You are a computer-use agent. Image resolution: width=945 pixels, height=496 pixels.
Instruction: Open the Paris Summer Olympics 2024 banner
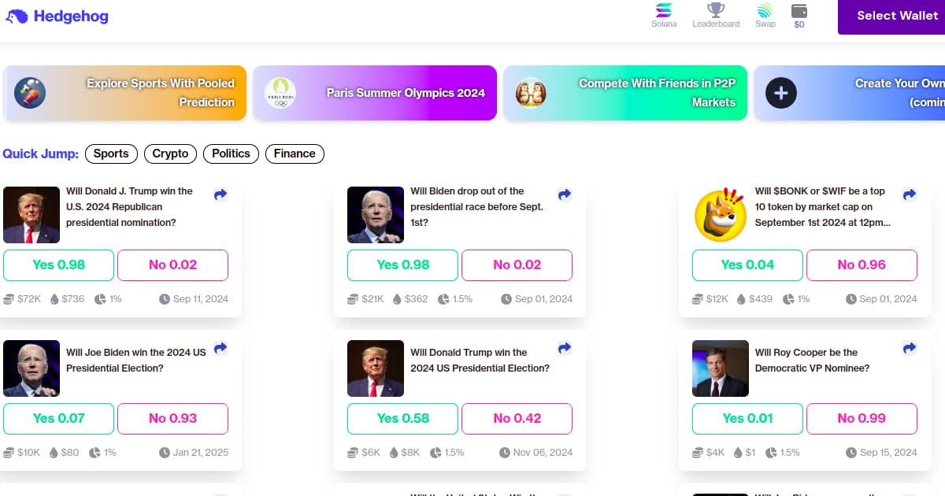[375, 93]
